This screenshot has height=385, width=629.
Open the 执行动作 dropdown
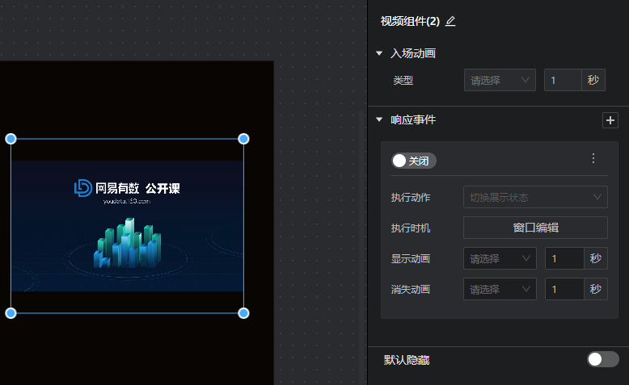coord(534,197)
